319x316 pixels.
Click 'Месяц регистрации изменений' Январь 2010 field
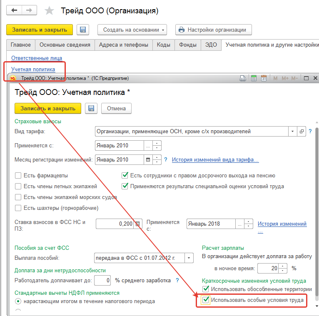click(120, 159)
